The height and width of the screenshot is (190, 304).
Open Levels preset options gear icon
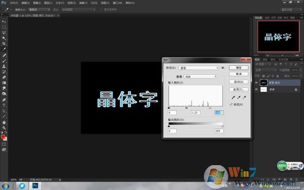(223, 68)
